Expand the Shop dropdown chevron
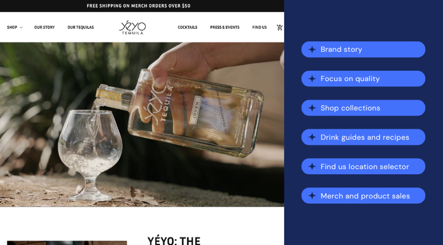 coord(21,28)
